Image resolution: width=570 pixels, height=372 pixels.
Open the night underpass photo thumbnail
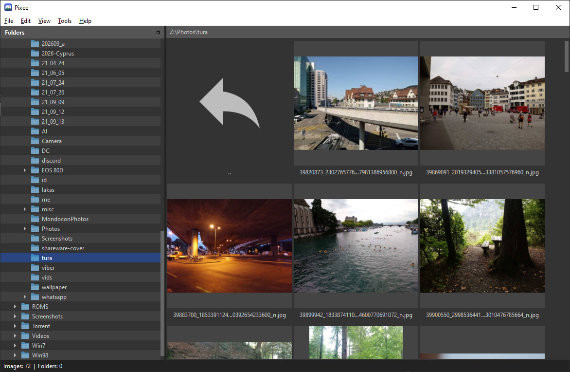pos(230,246)
